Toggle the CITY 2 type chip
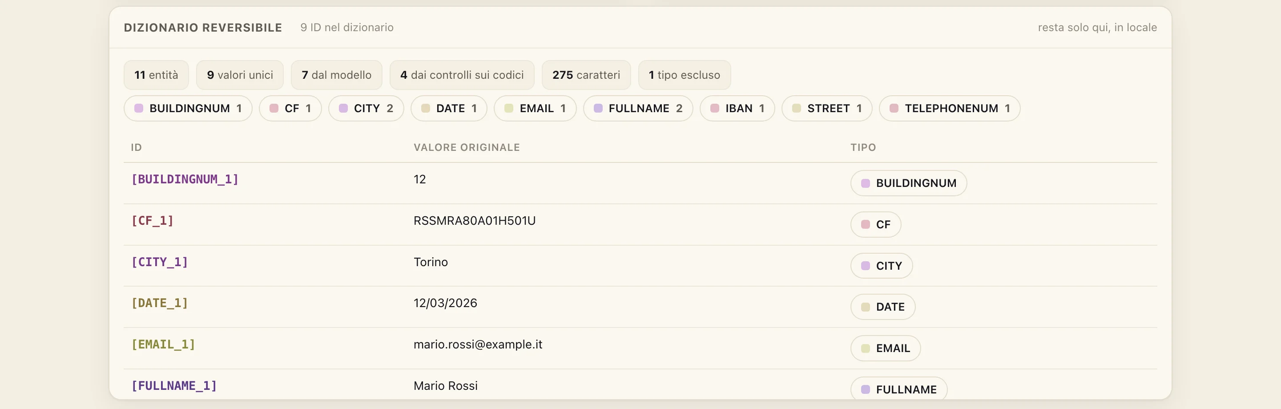Viewport: 1281px width, 409px height. (x=366, y=109)
